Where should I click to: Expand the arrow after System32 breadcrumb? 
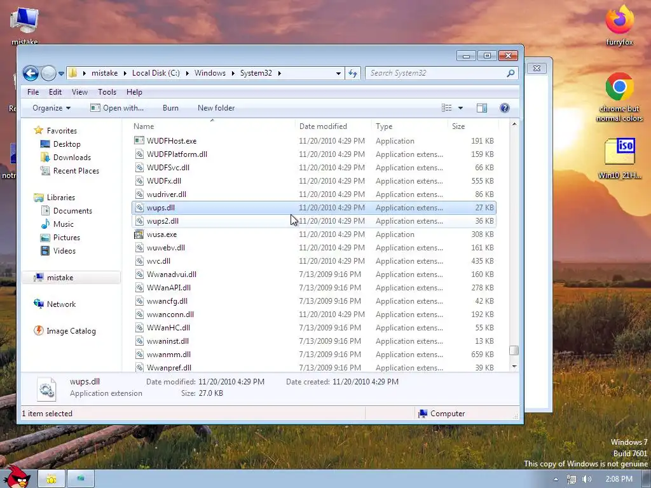click(280, 74)
